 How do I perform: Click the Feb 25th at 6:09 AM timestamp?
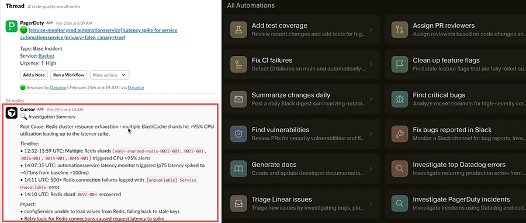pos(74,23)
